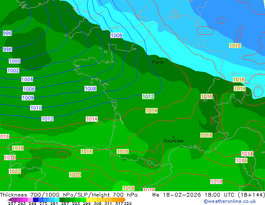
Task: Click the 996 isobar label
Action: [x=7, y=33]
